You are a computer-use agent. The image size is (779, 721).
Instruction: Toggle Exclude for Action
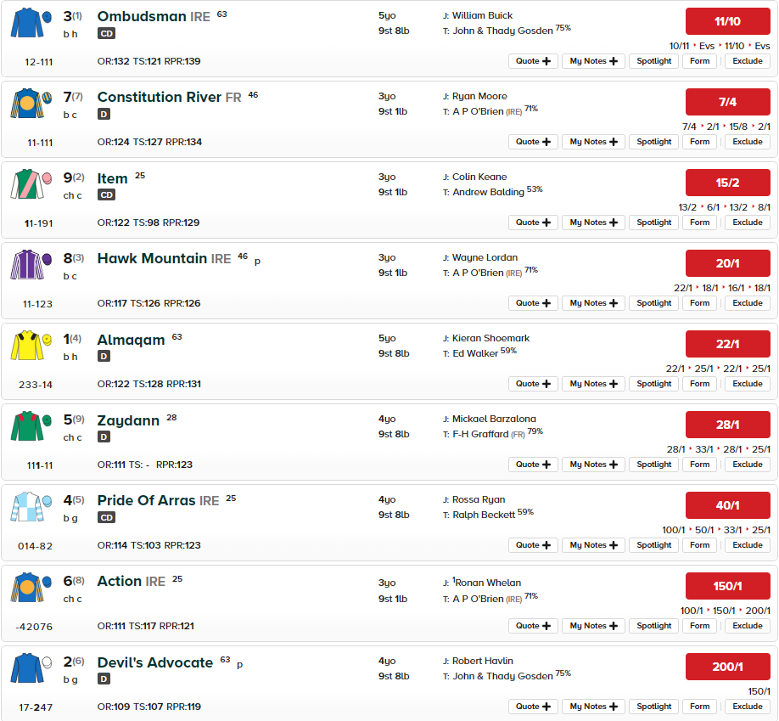pos(748,626)
